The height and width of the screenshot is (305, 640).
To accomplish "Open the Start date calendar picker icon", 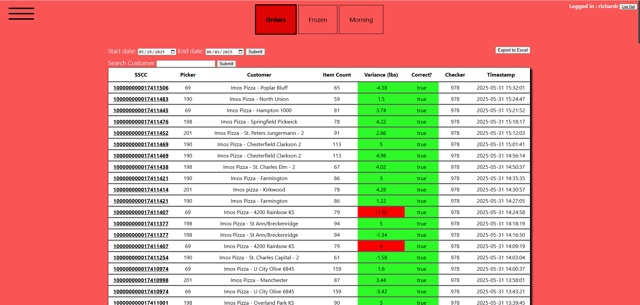I will (173, 52).
